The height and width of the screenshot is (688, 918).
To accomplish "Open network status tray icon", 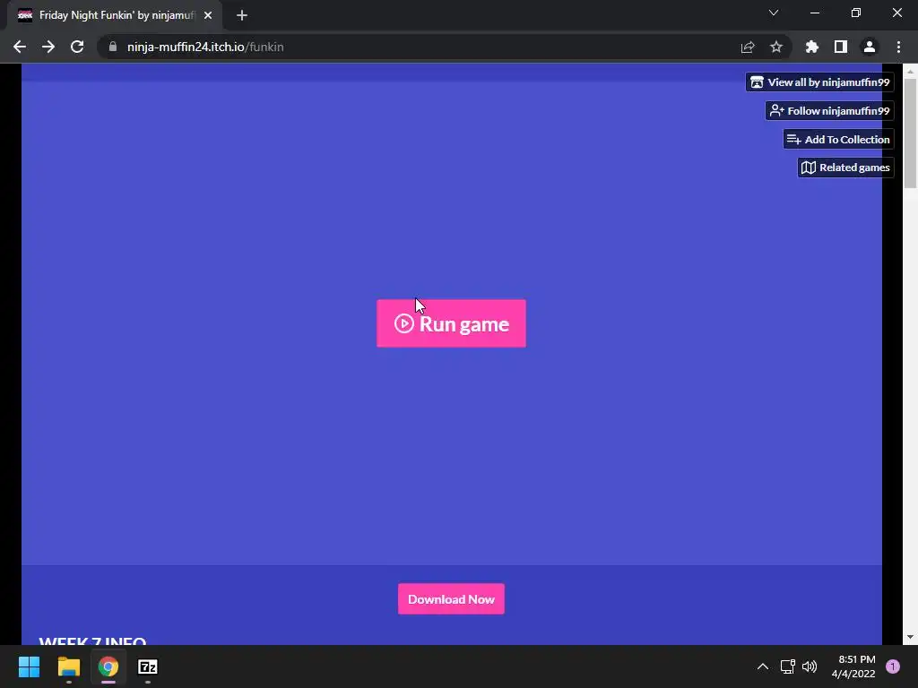I will click(x=787, y=666).
